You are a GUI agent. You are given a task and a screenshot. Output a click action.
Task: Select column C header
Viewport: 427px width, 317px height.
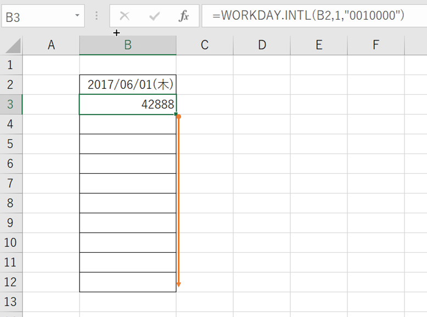tap(205, 45)
